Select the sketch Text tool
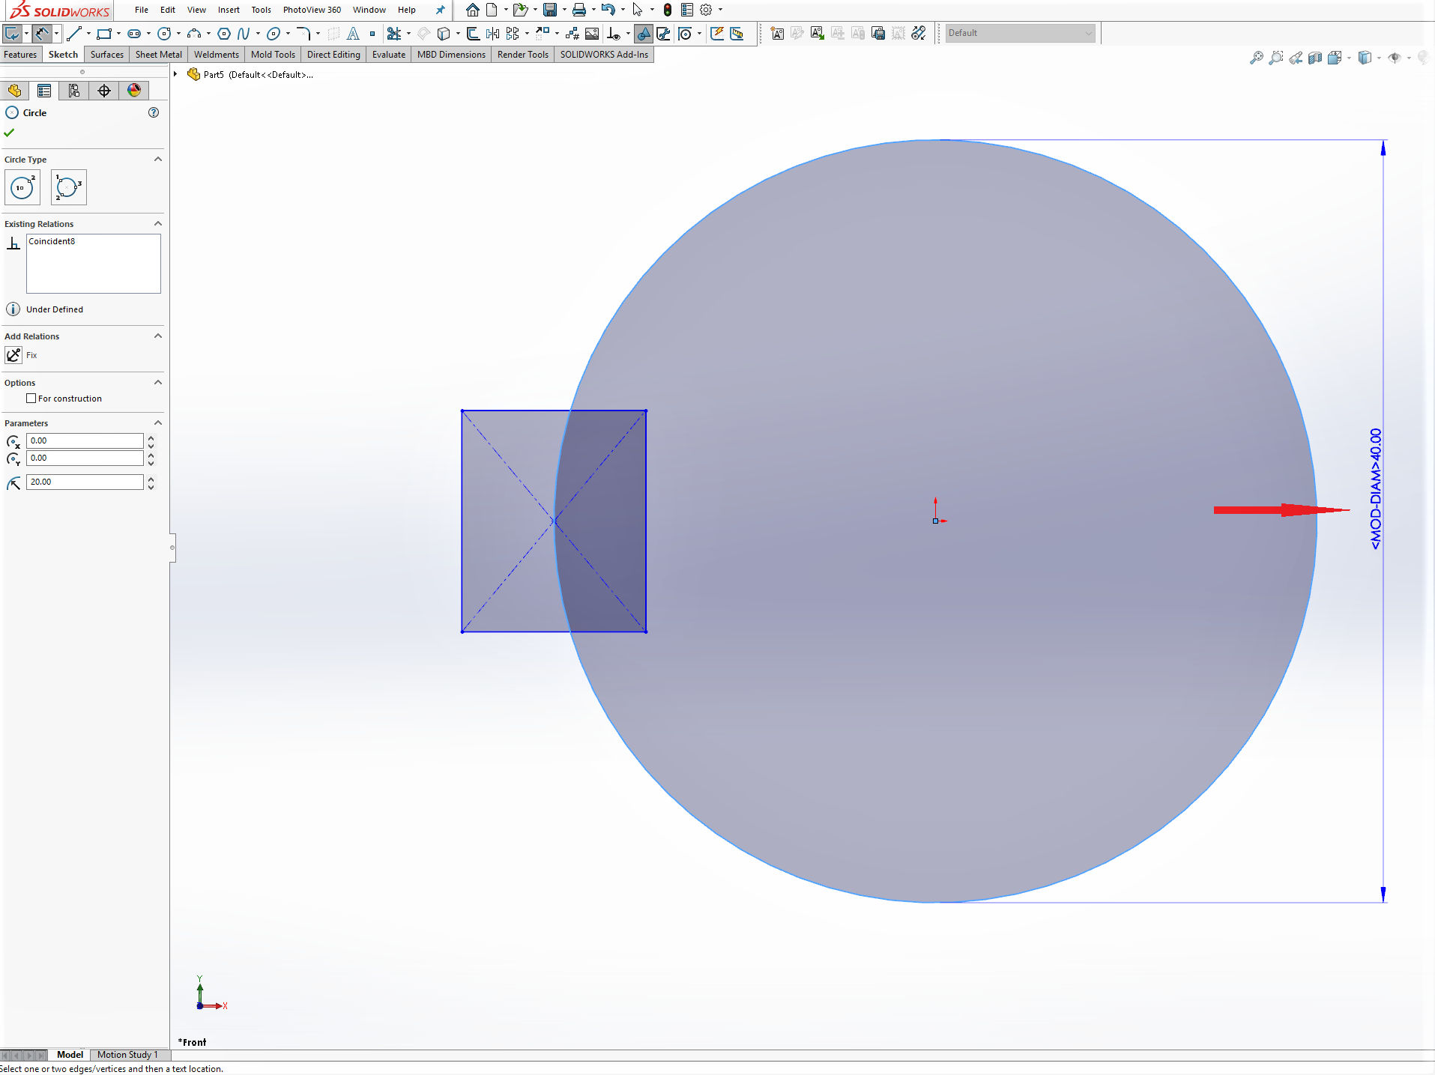The height and width of the screenshot is (1075, 1435). click(353, 34)
